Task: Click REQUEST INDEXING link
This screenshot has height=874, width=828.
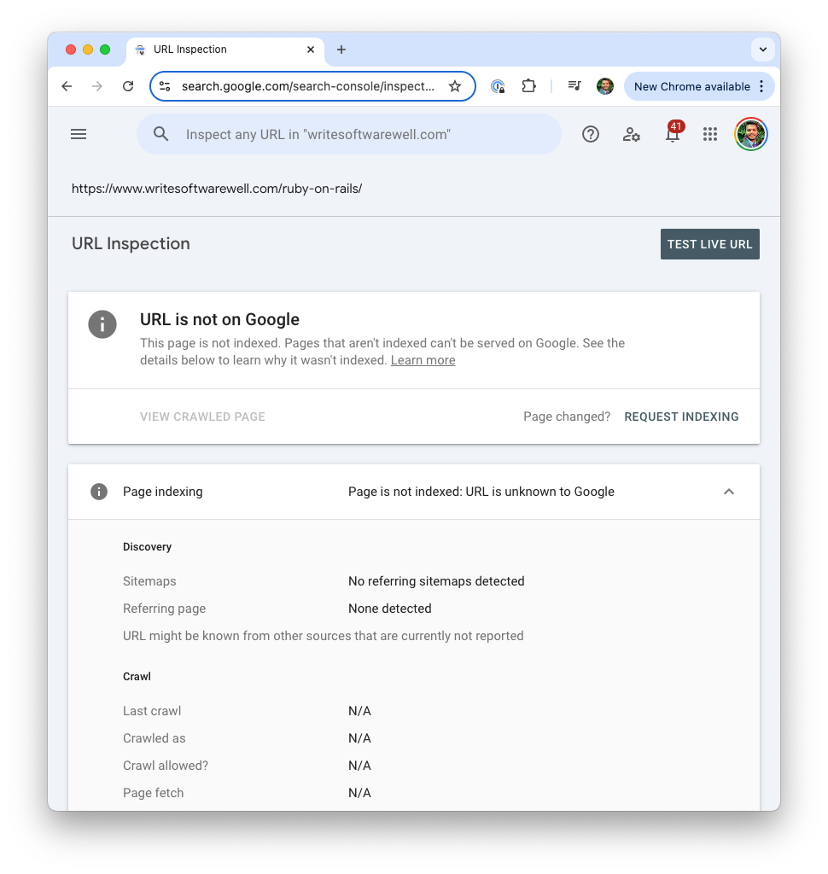Action: tap(681, 417)
